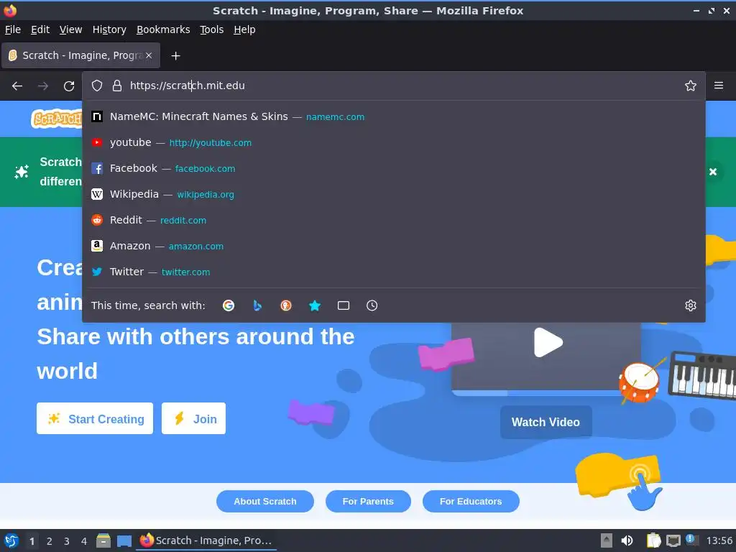This screenshot has width=736, height=552.
Task: Open the For Parents page
Action: 368,501
